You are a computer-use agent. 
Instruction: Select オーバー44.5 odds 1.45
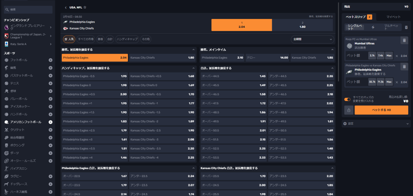click(x=234, y=76)
